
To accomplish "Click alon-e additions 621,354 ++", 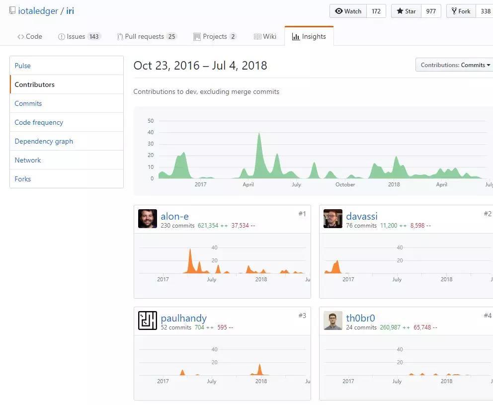I will coord(213,226).
